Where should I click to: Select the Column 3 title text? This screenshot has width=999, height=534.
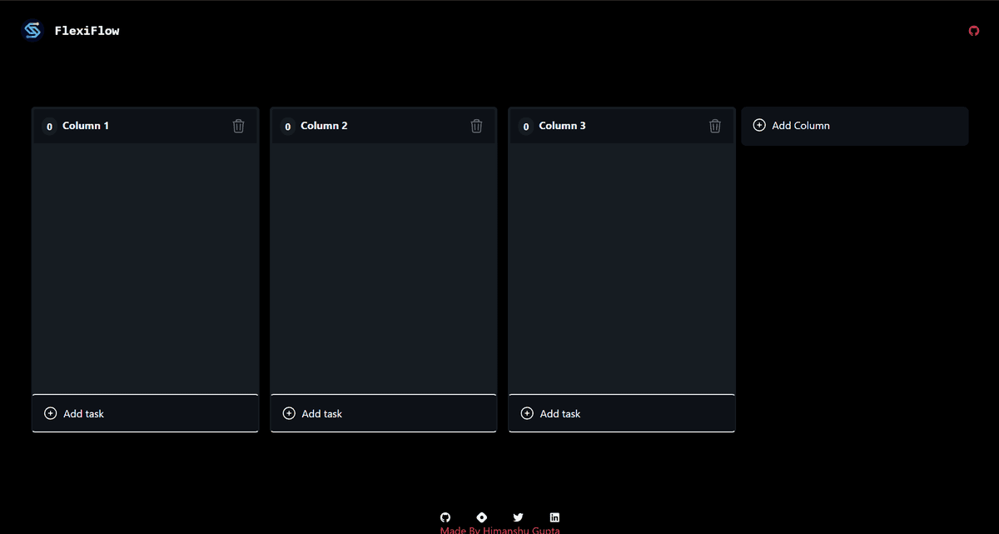[562, 126]
